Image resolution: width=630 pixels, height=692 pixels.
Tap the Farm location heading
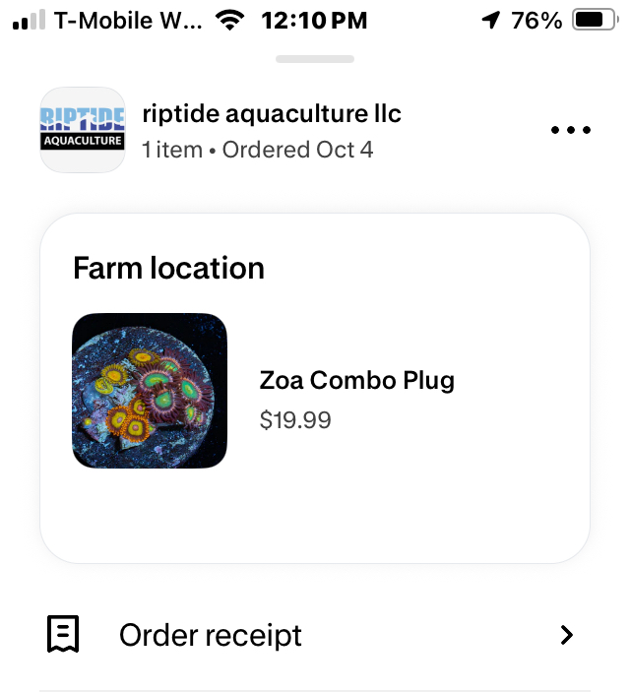pyautogui.click(x=168, y=268)
